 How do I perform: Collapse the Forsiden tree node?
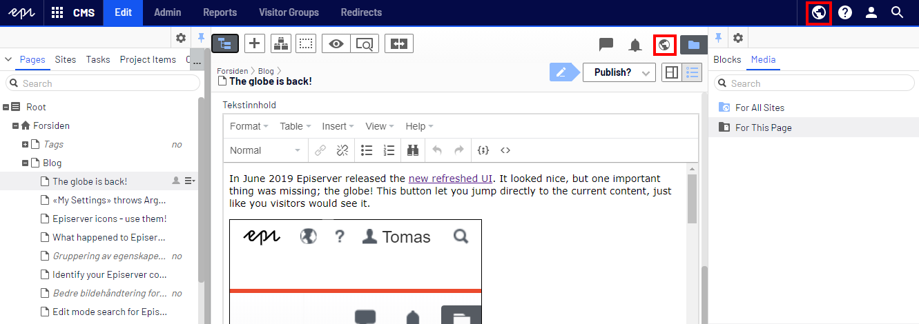(x=15, y=125)
